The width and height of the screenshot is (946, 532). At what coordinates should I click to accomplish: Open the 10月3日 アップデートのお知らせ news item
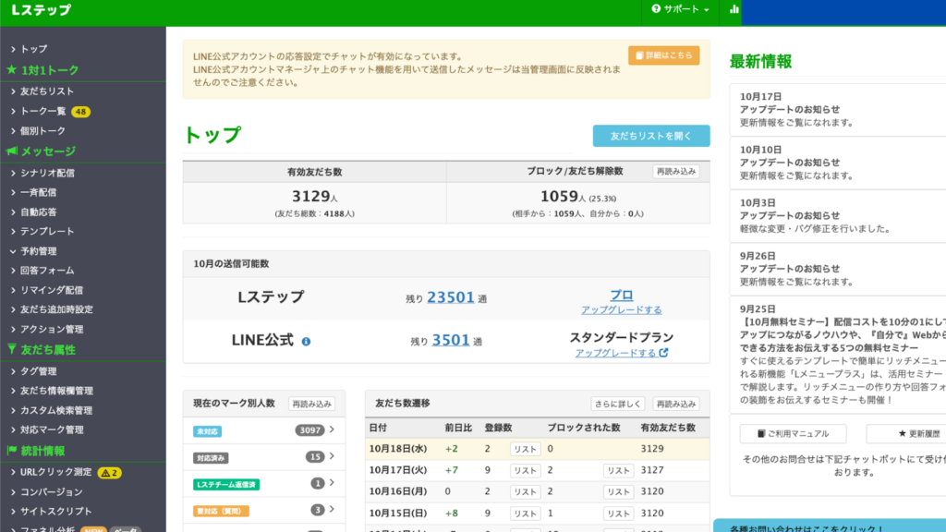838,215
